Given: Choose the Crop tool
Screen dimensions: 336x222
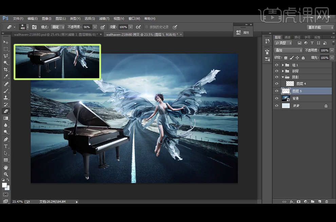Looking at the screenshot, I should [6, 70].
